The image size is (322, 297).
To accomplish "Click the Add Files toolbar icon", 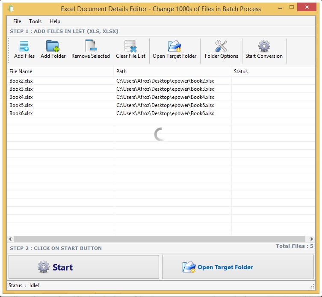I will [x=24, y=46].
